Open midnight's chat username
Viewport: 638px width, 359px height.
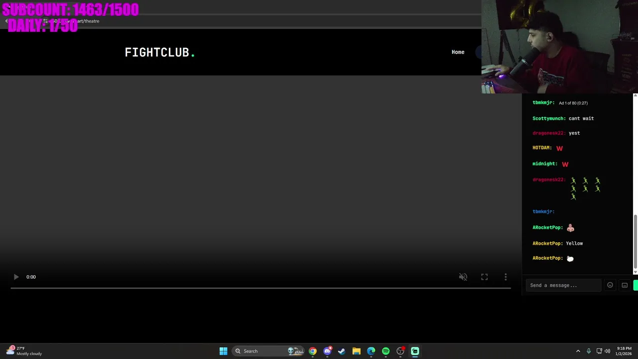(x=545, y=164)
